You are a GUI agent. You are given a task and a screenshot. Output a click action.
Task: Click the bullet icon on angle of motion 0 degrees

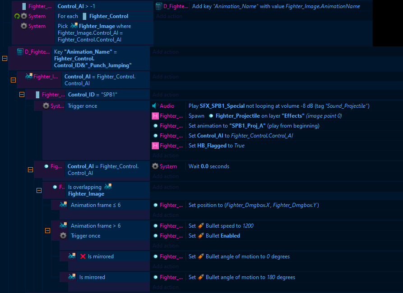click(201, 256)
